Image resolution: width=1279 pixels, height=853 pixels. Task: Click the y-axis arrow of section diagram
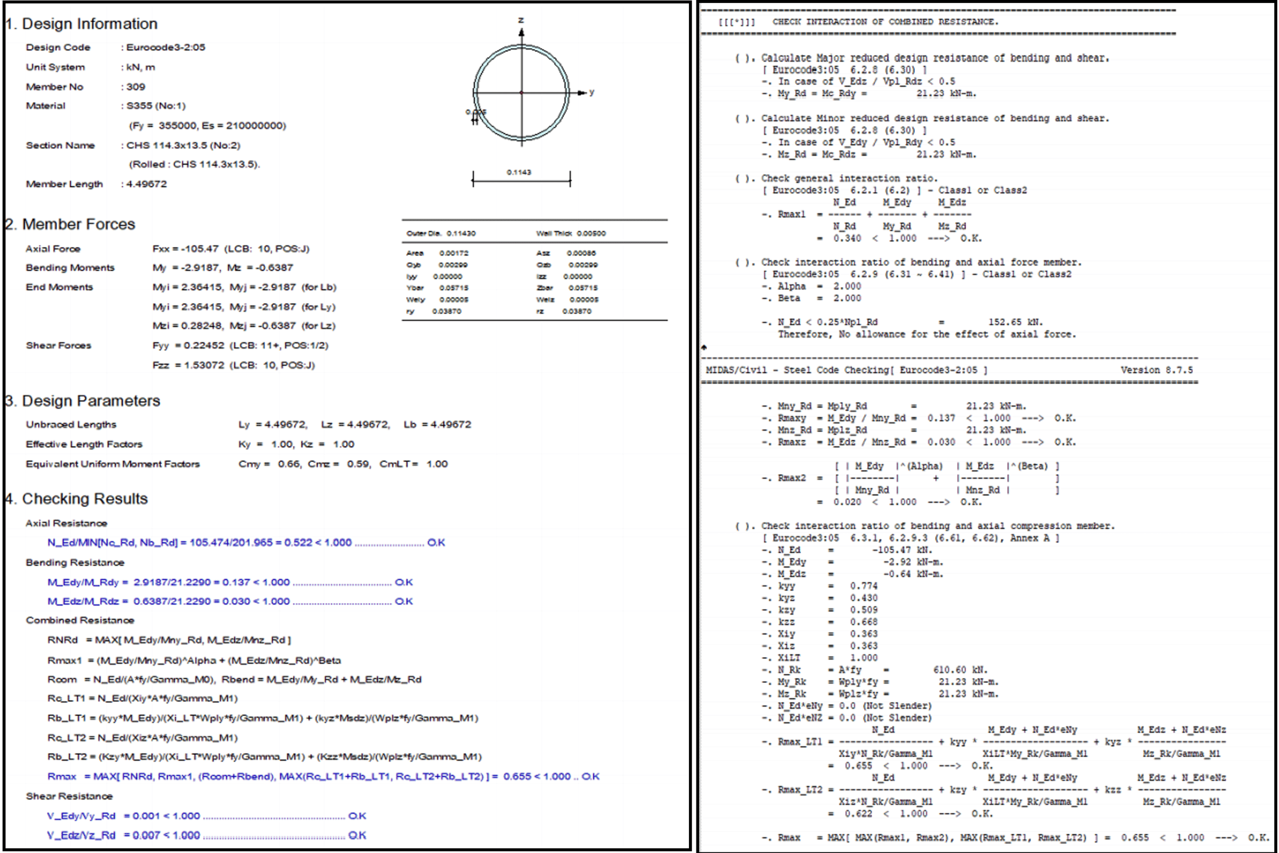582,92
